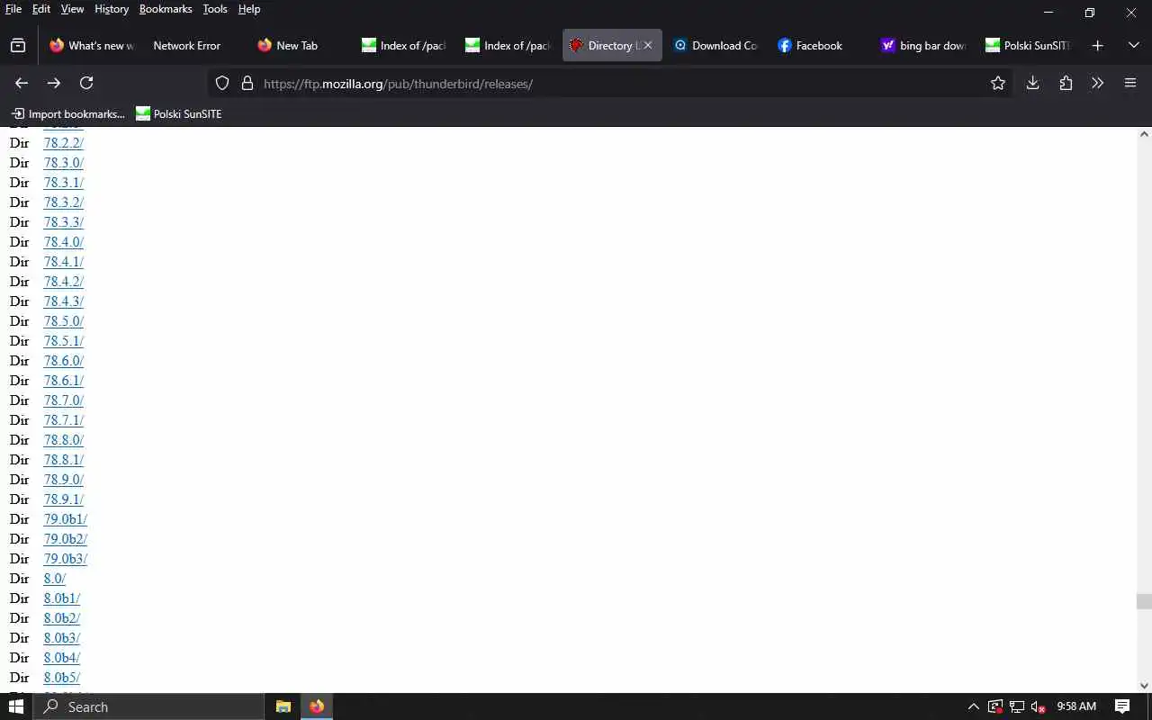Open a new browser tab
The image size is (1152, 720).
coord(1097,45)
